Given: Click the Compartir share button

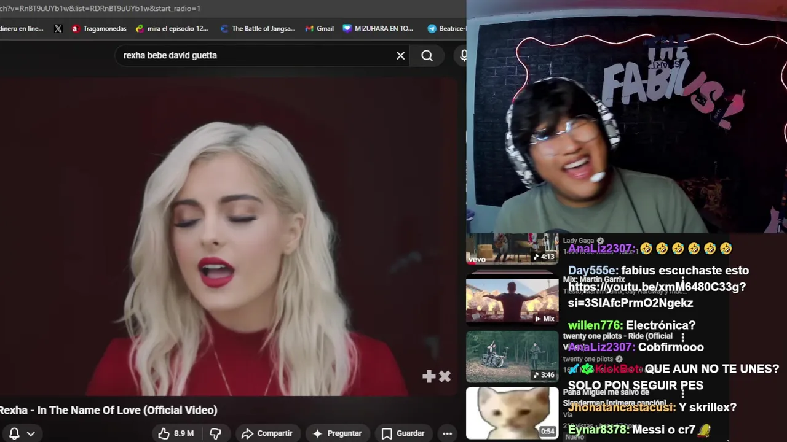Looking at the screenshot, I should [x=267, y=433].
